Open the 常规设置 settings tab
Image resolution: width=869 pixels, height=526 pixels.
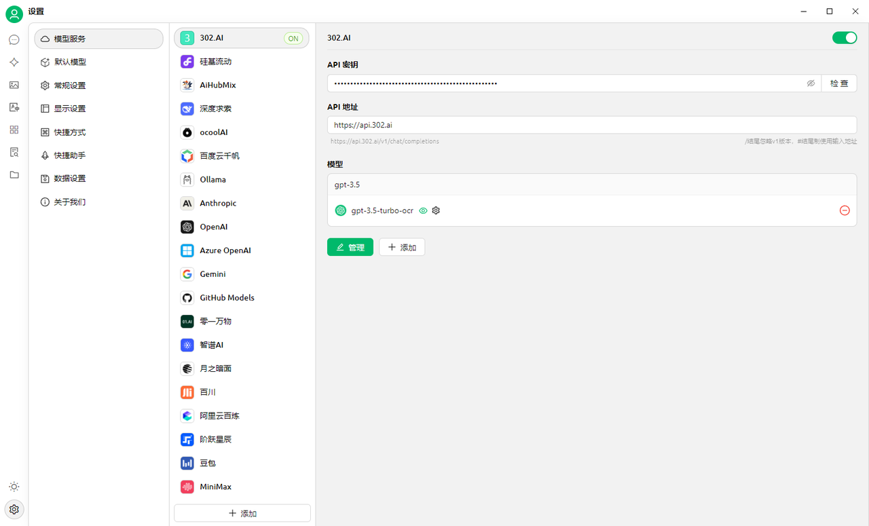click(99, 86)
